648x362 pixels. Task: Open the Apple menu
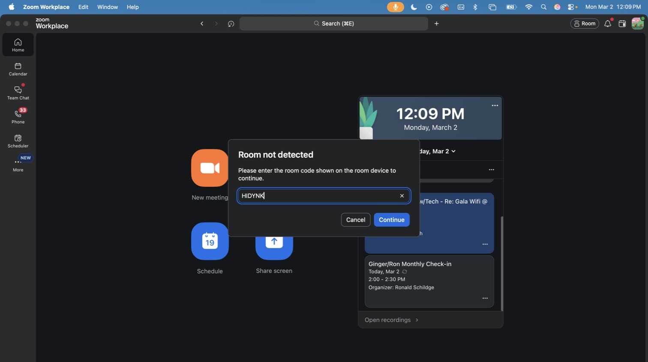pos(12,7)
